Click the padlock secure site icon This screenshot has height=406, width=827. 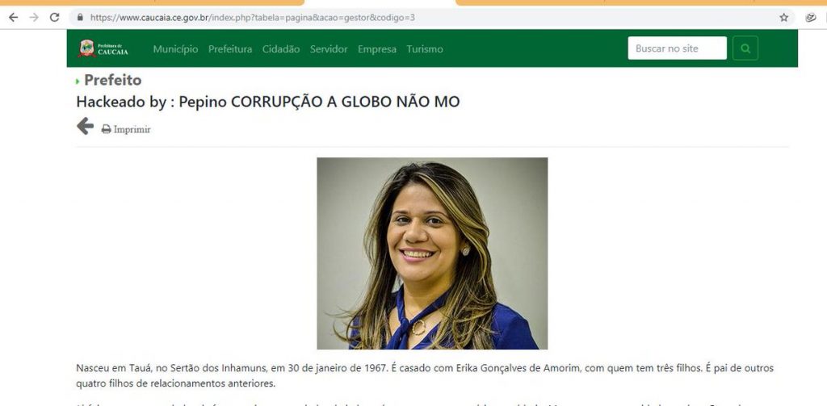point(80,18)
